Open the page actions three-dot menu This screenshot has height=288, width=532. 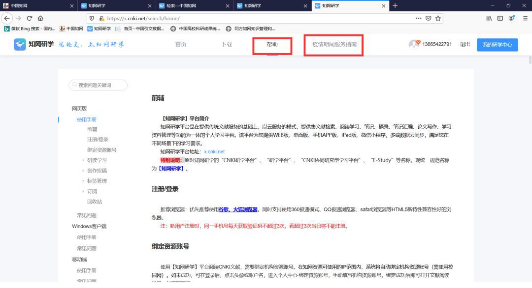[418, 18]
